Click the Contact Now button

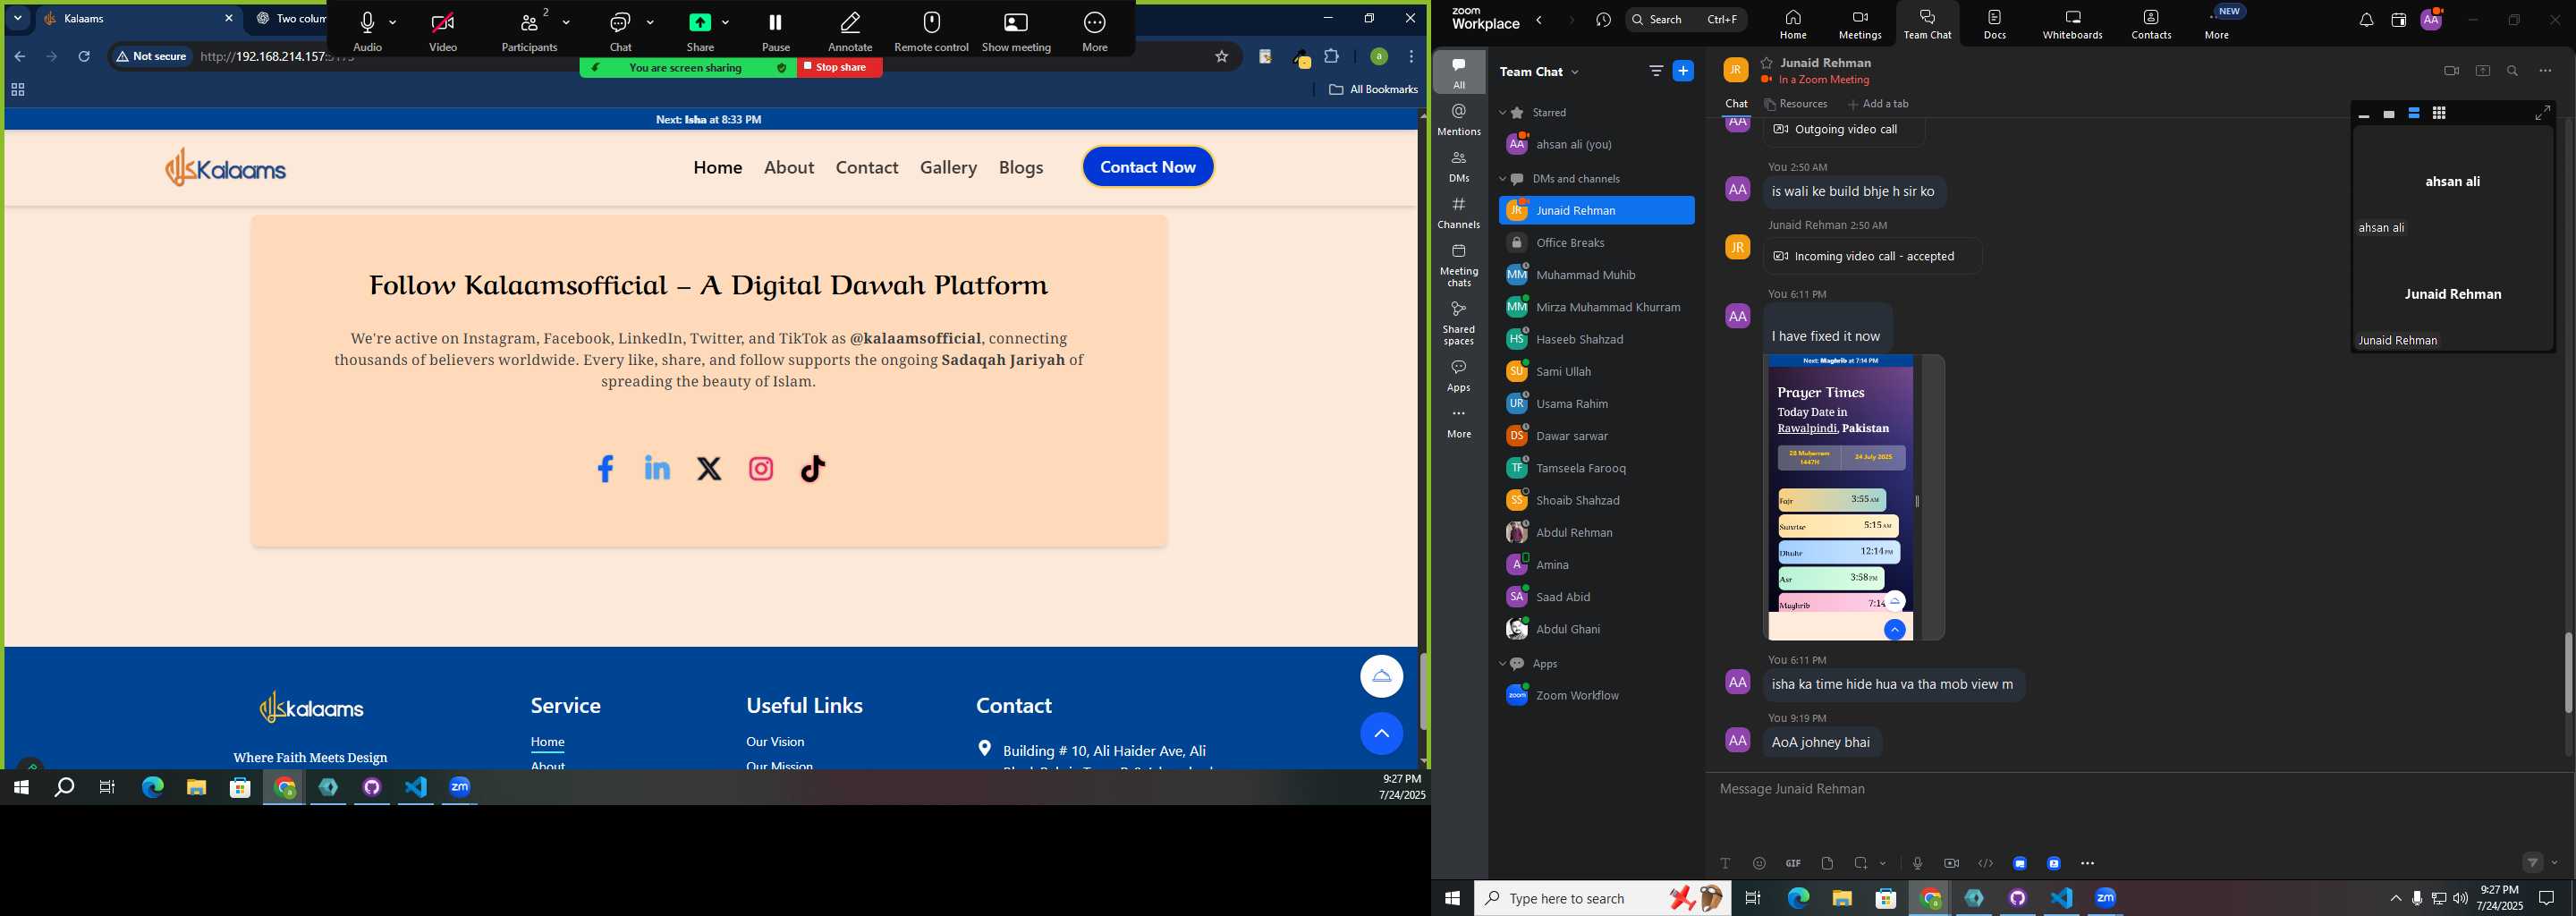click(1148, 167)
